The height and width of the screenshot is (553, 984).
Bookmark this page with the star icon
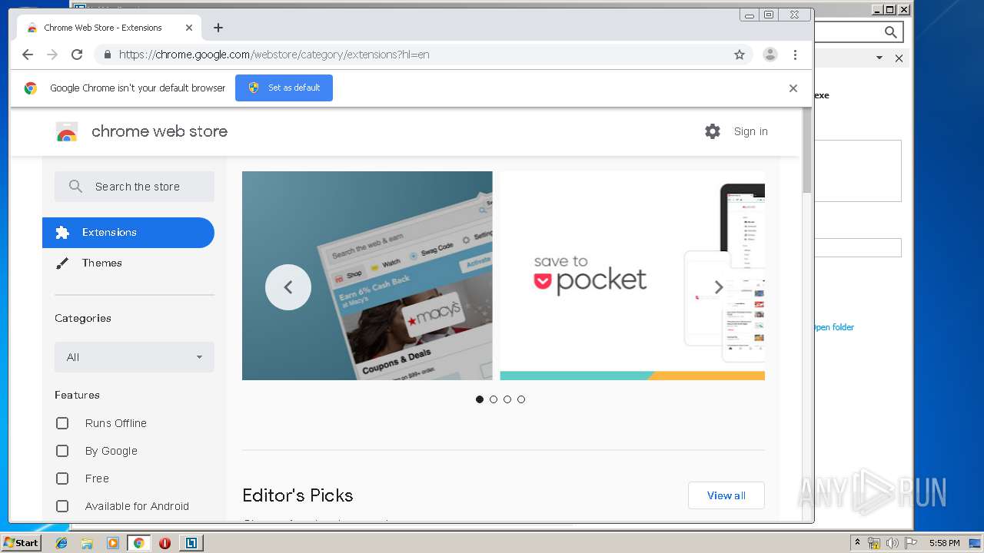click(x=740, y=55)
